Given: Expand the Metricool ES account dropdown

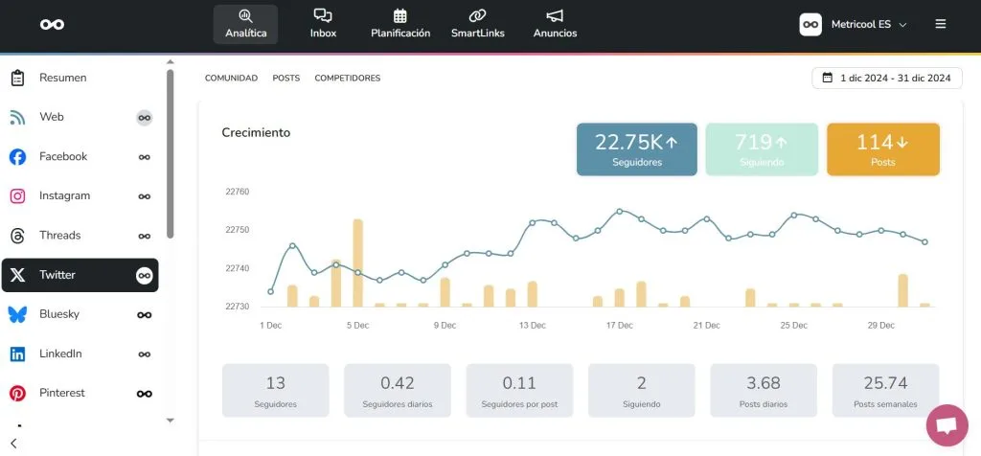Looking at the screenshot, I should click(854, 24).
